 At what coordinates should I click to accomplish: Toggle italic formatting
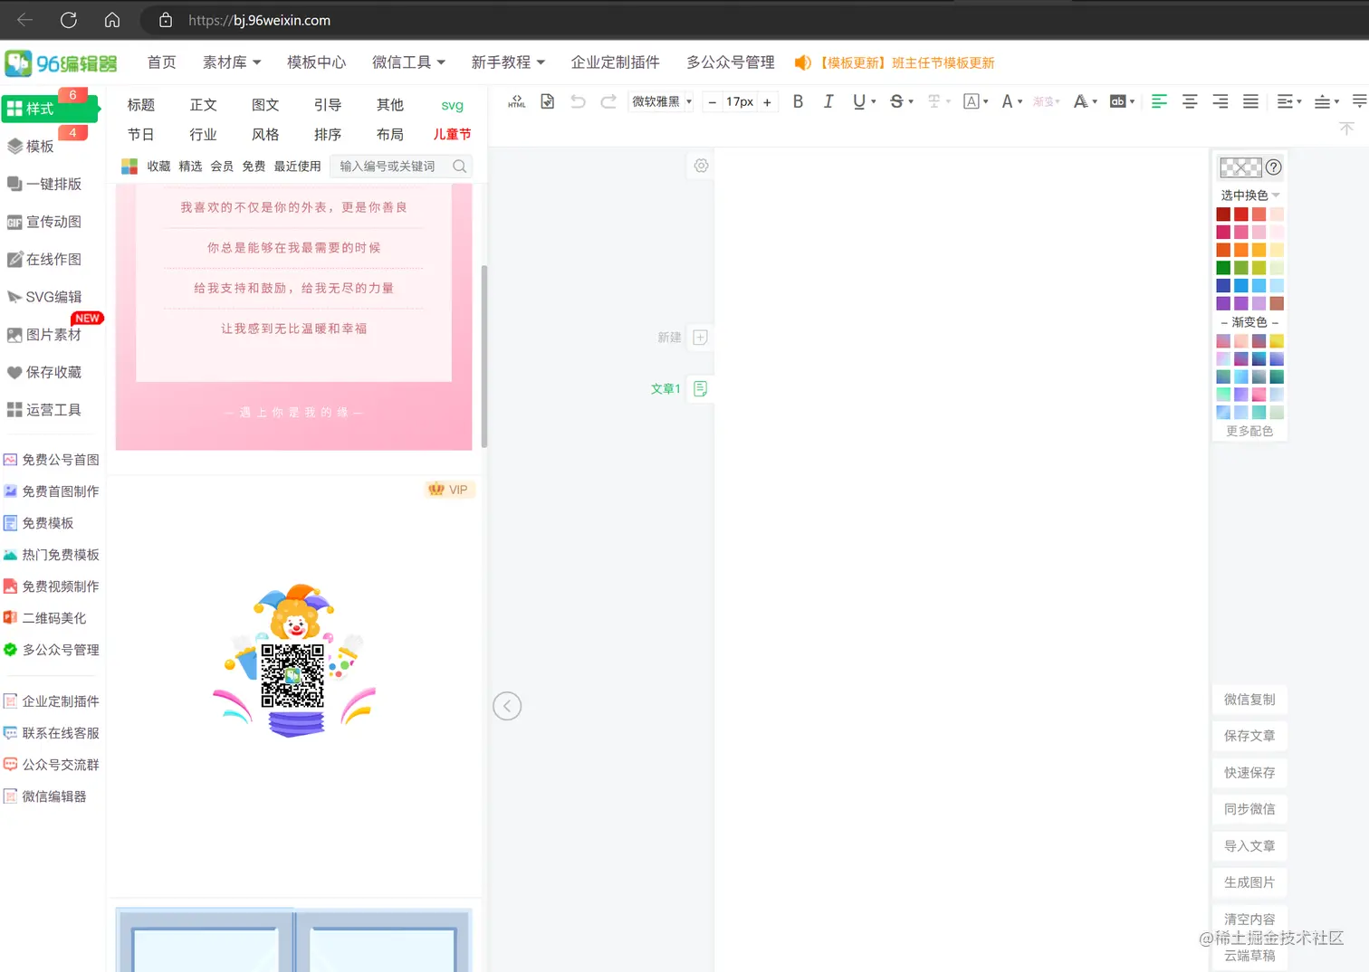click(x=828, y=101)
